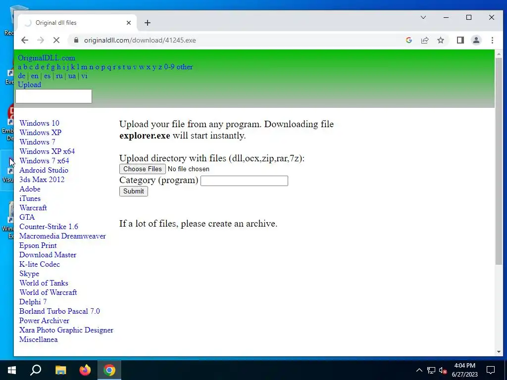View site information via the lock icon
507x380 pixels.
[76, 40]
